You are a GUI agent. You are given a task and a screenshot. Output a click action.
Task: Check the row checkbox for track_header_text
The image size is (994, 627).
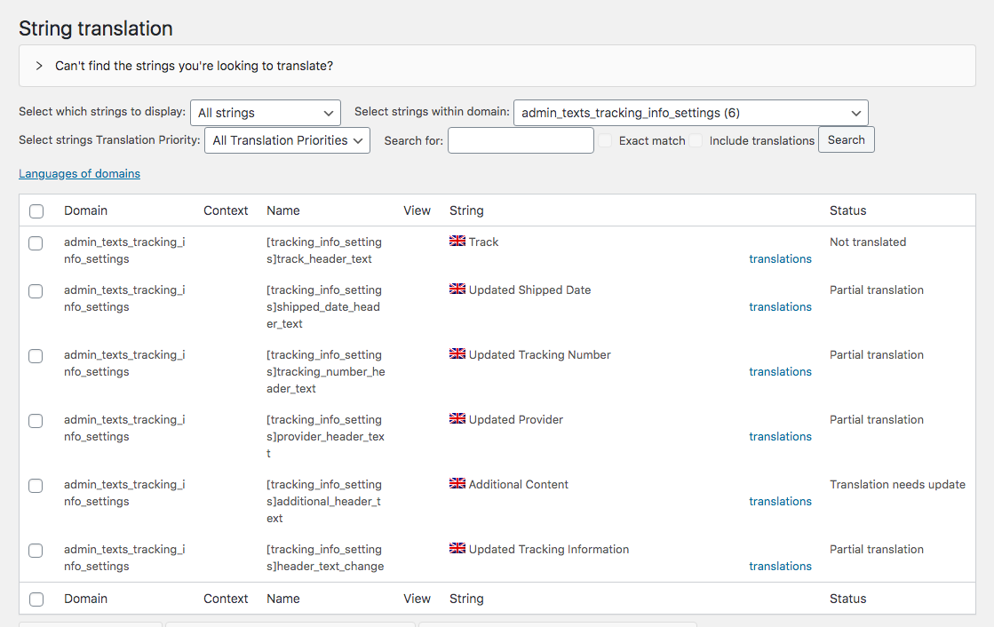click(36, 242)
